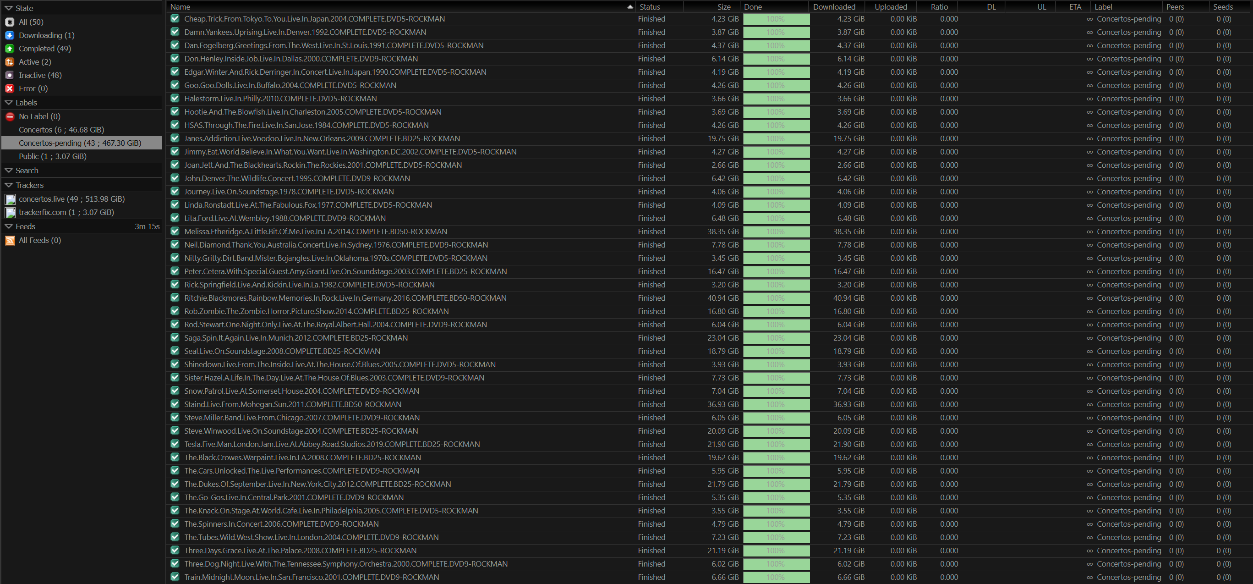
Task: Click the Inactive (48) icon
Action: click(9, 75)
